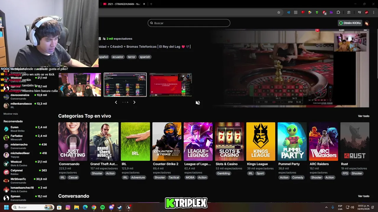Open Microsoft Store from the taskbar
The width and height of the screenshot is (378, 212).
click(x=59, y=207)
